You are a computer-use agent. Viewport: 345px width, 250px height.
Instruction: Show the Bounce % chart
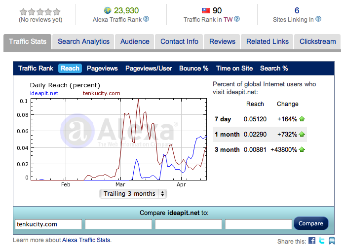193,69
